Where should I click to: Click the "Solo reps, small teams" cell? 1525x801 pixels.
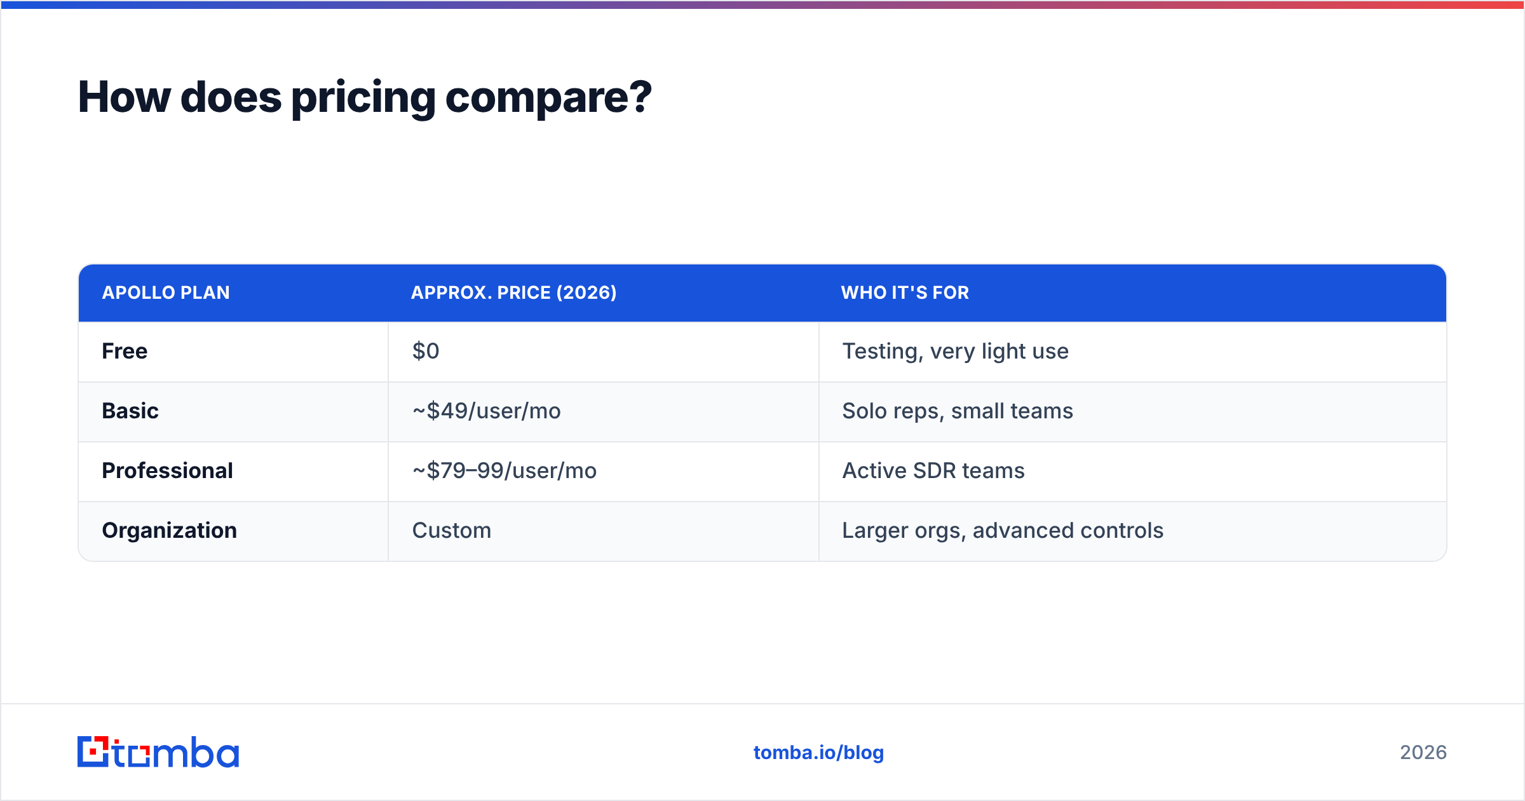point(1132,411)
